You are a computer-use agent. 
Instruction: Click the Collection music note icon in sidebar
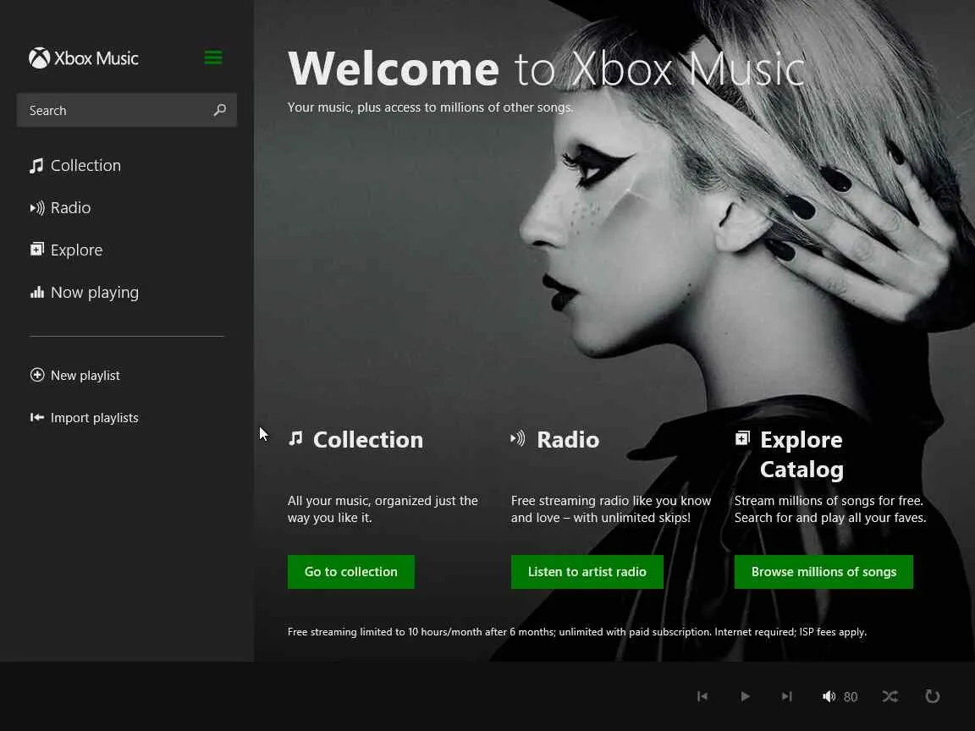pyautogui.click(x=36, y=165)
